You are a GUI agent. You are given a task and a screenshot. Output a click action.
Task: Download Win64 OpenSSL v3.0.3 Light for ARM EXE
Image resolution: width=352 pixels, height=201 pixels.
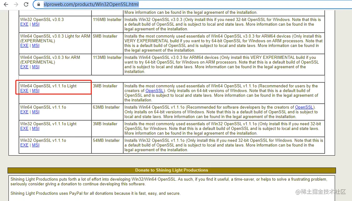24,45
